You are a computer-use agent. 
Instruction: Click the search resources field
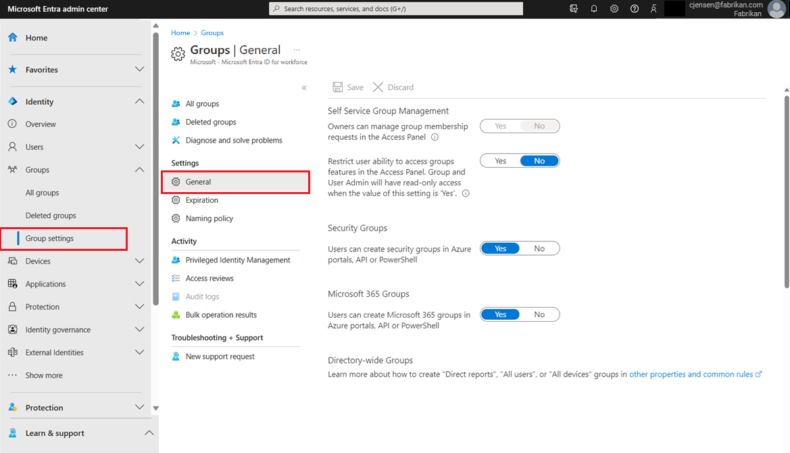[x=396, y=9]
